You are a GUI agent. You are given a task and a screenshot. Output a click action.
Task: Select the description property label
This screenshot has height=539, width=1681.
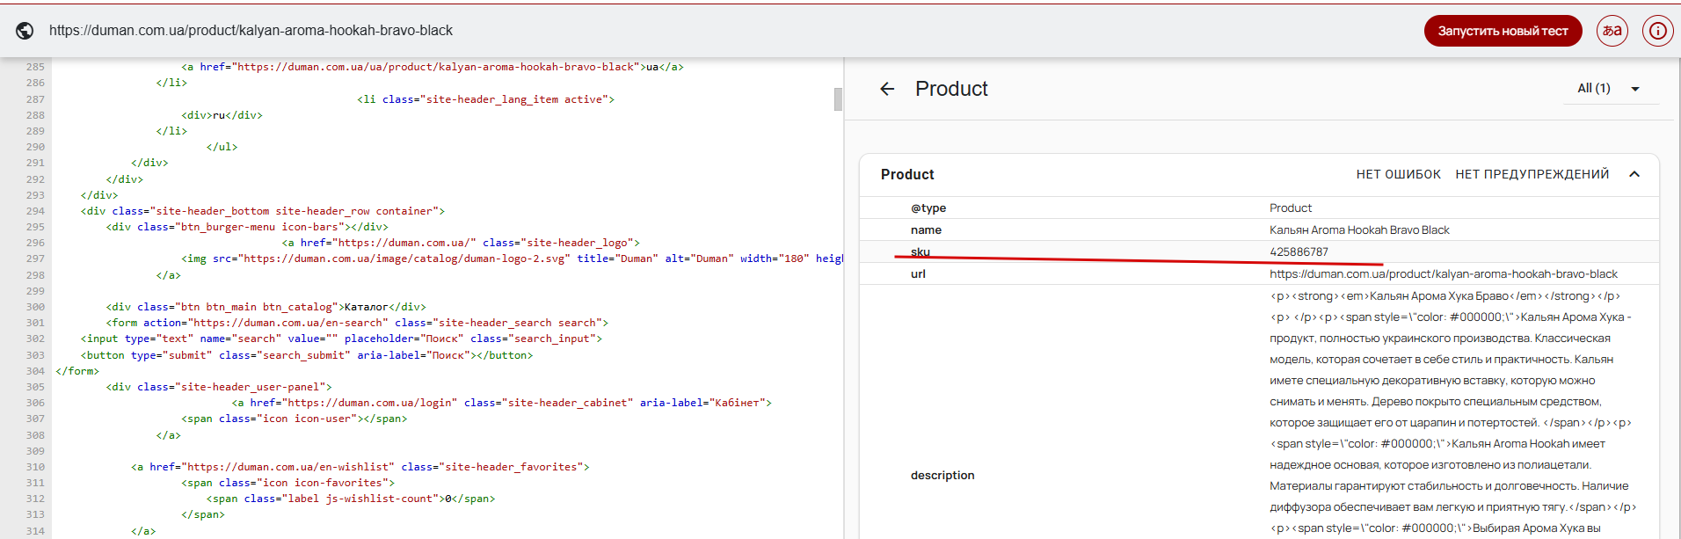tap(942, 476)
